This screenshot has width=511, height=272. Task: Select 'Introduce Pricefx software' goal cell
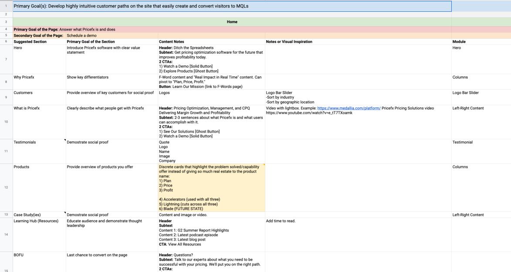pos(112,59)
